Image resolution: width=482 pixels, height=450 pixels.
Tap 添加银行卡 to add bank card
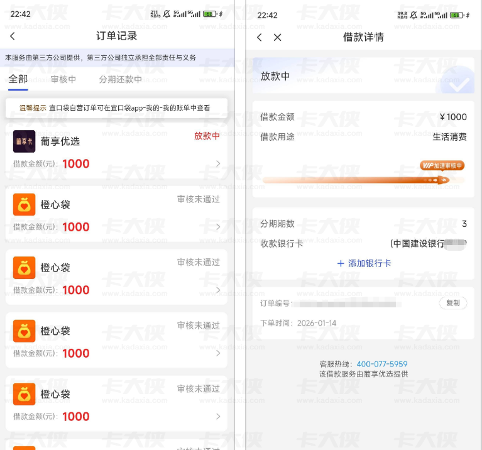click(364, 263)
